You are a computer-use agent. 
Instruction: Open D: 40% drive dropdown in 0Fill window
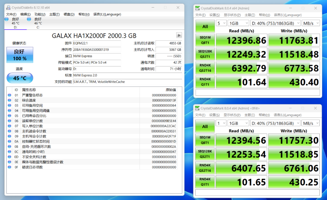[x=275, y=123]
